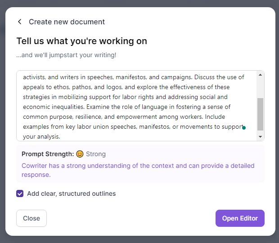Click the empty scrollbar track above the thumb
279x243 pixels.
pyautogui.click(x=260, y=87)
